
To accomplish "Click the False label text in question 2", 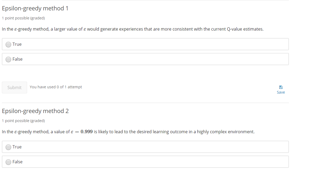I will click(18, 162).
